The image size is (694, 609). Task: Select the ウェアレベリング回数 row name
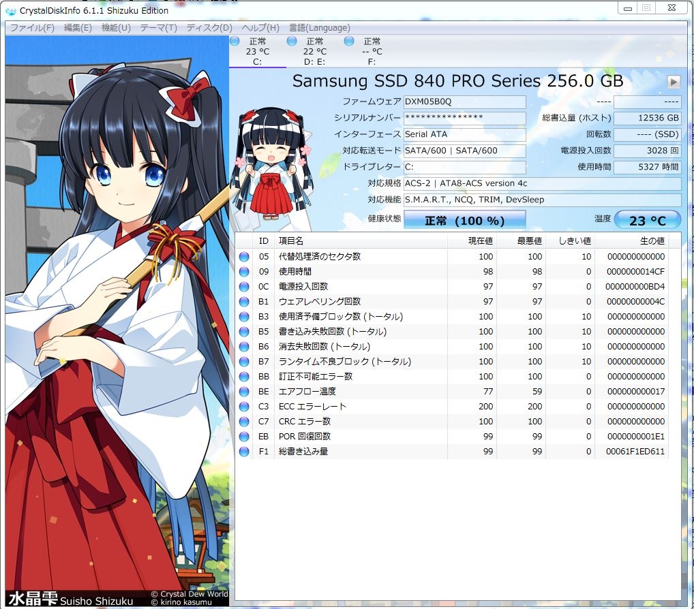[320, 302]
